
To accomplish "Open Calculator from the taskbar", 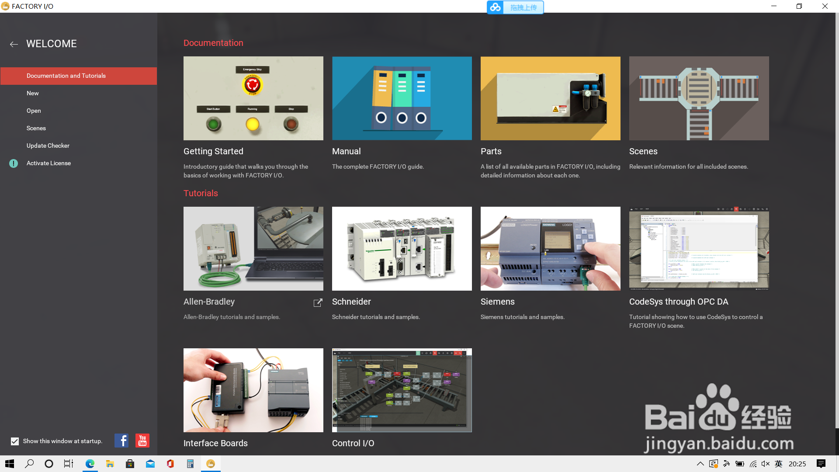I will [x=190, y=464].
